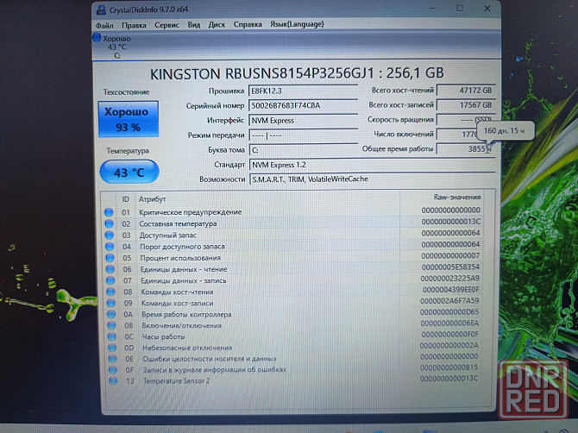Minimize the CrystalDiskInfo window

point(433,9)
